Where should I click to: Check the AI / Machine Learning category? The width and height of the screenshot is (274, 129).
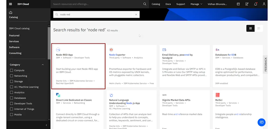pos(12,87)
